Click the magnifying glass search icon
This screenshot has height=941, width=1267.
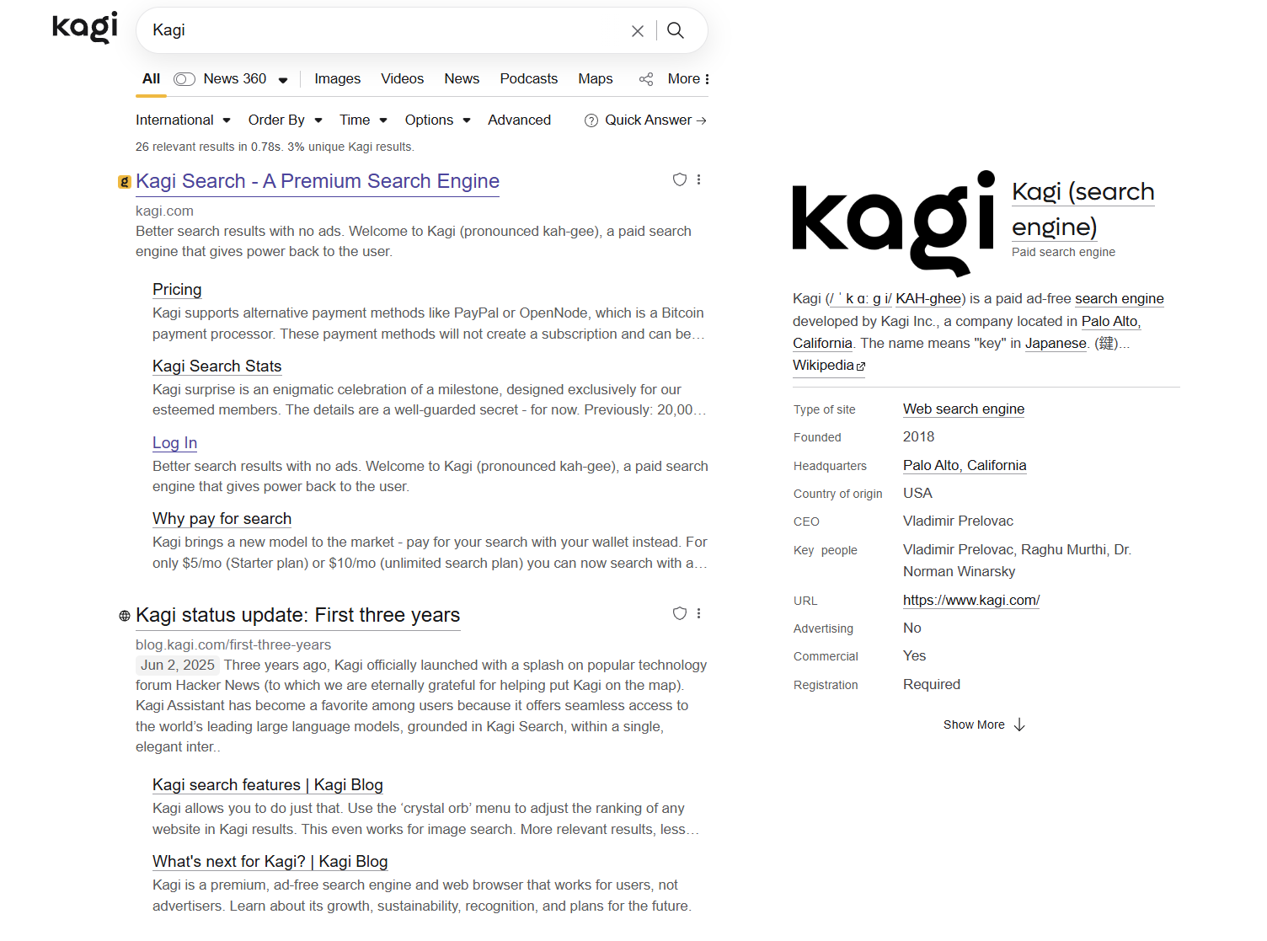coord(676,31)
